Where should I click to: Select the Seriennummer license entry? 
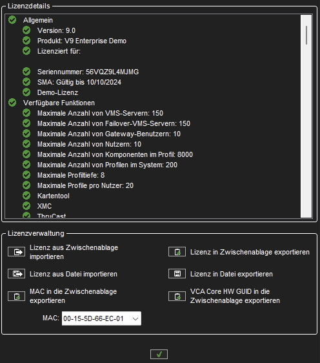point(88,72)
